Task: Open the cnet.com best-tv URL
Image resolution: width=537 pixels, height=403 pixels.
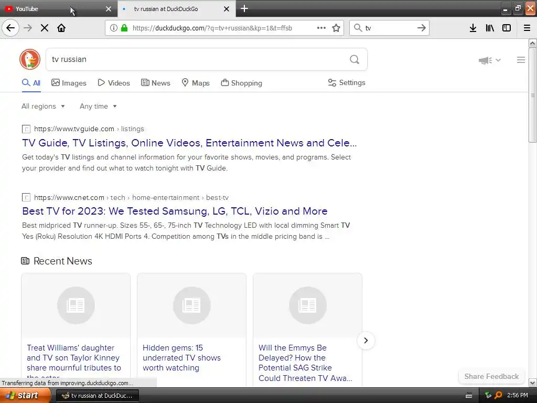Action: pos(131,197)
